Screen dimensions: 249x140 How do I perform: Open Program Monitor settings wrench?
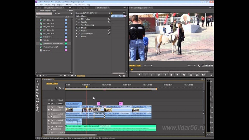tap(199, 66)
